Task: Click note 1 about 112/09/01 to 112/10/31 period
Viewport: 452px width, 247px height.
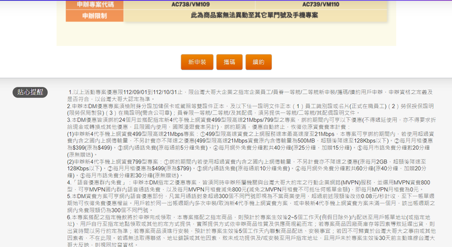Action: 250,96
